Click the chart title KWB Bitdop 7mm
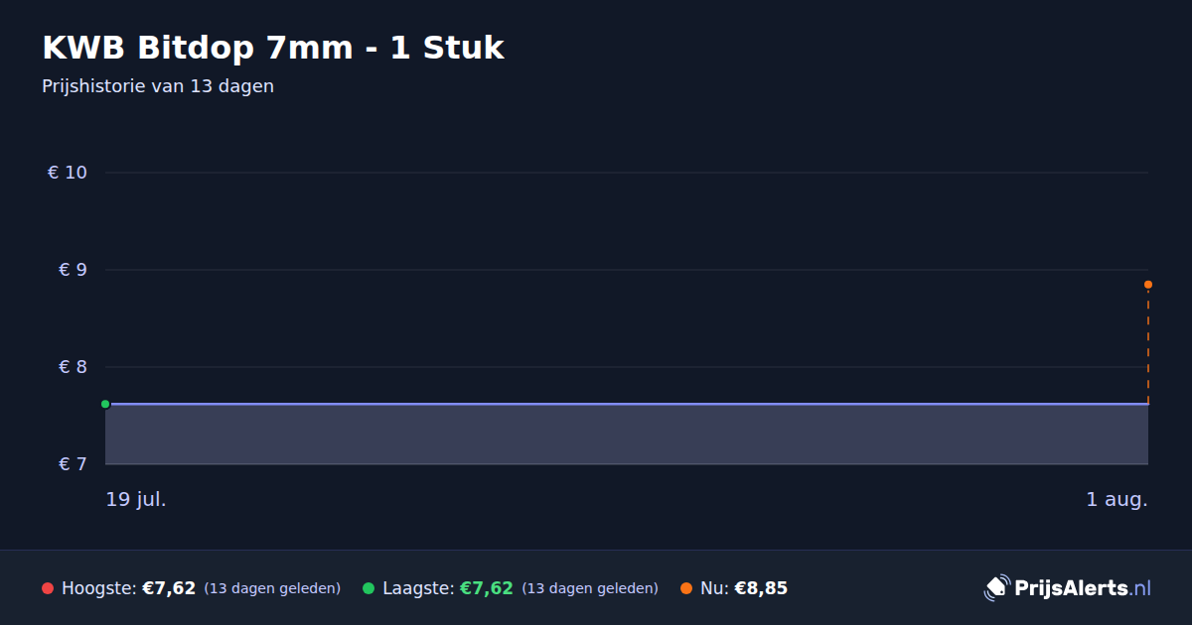1192x625 pixels. pos(273,48)
